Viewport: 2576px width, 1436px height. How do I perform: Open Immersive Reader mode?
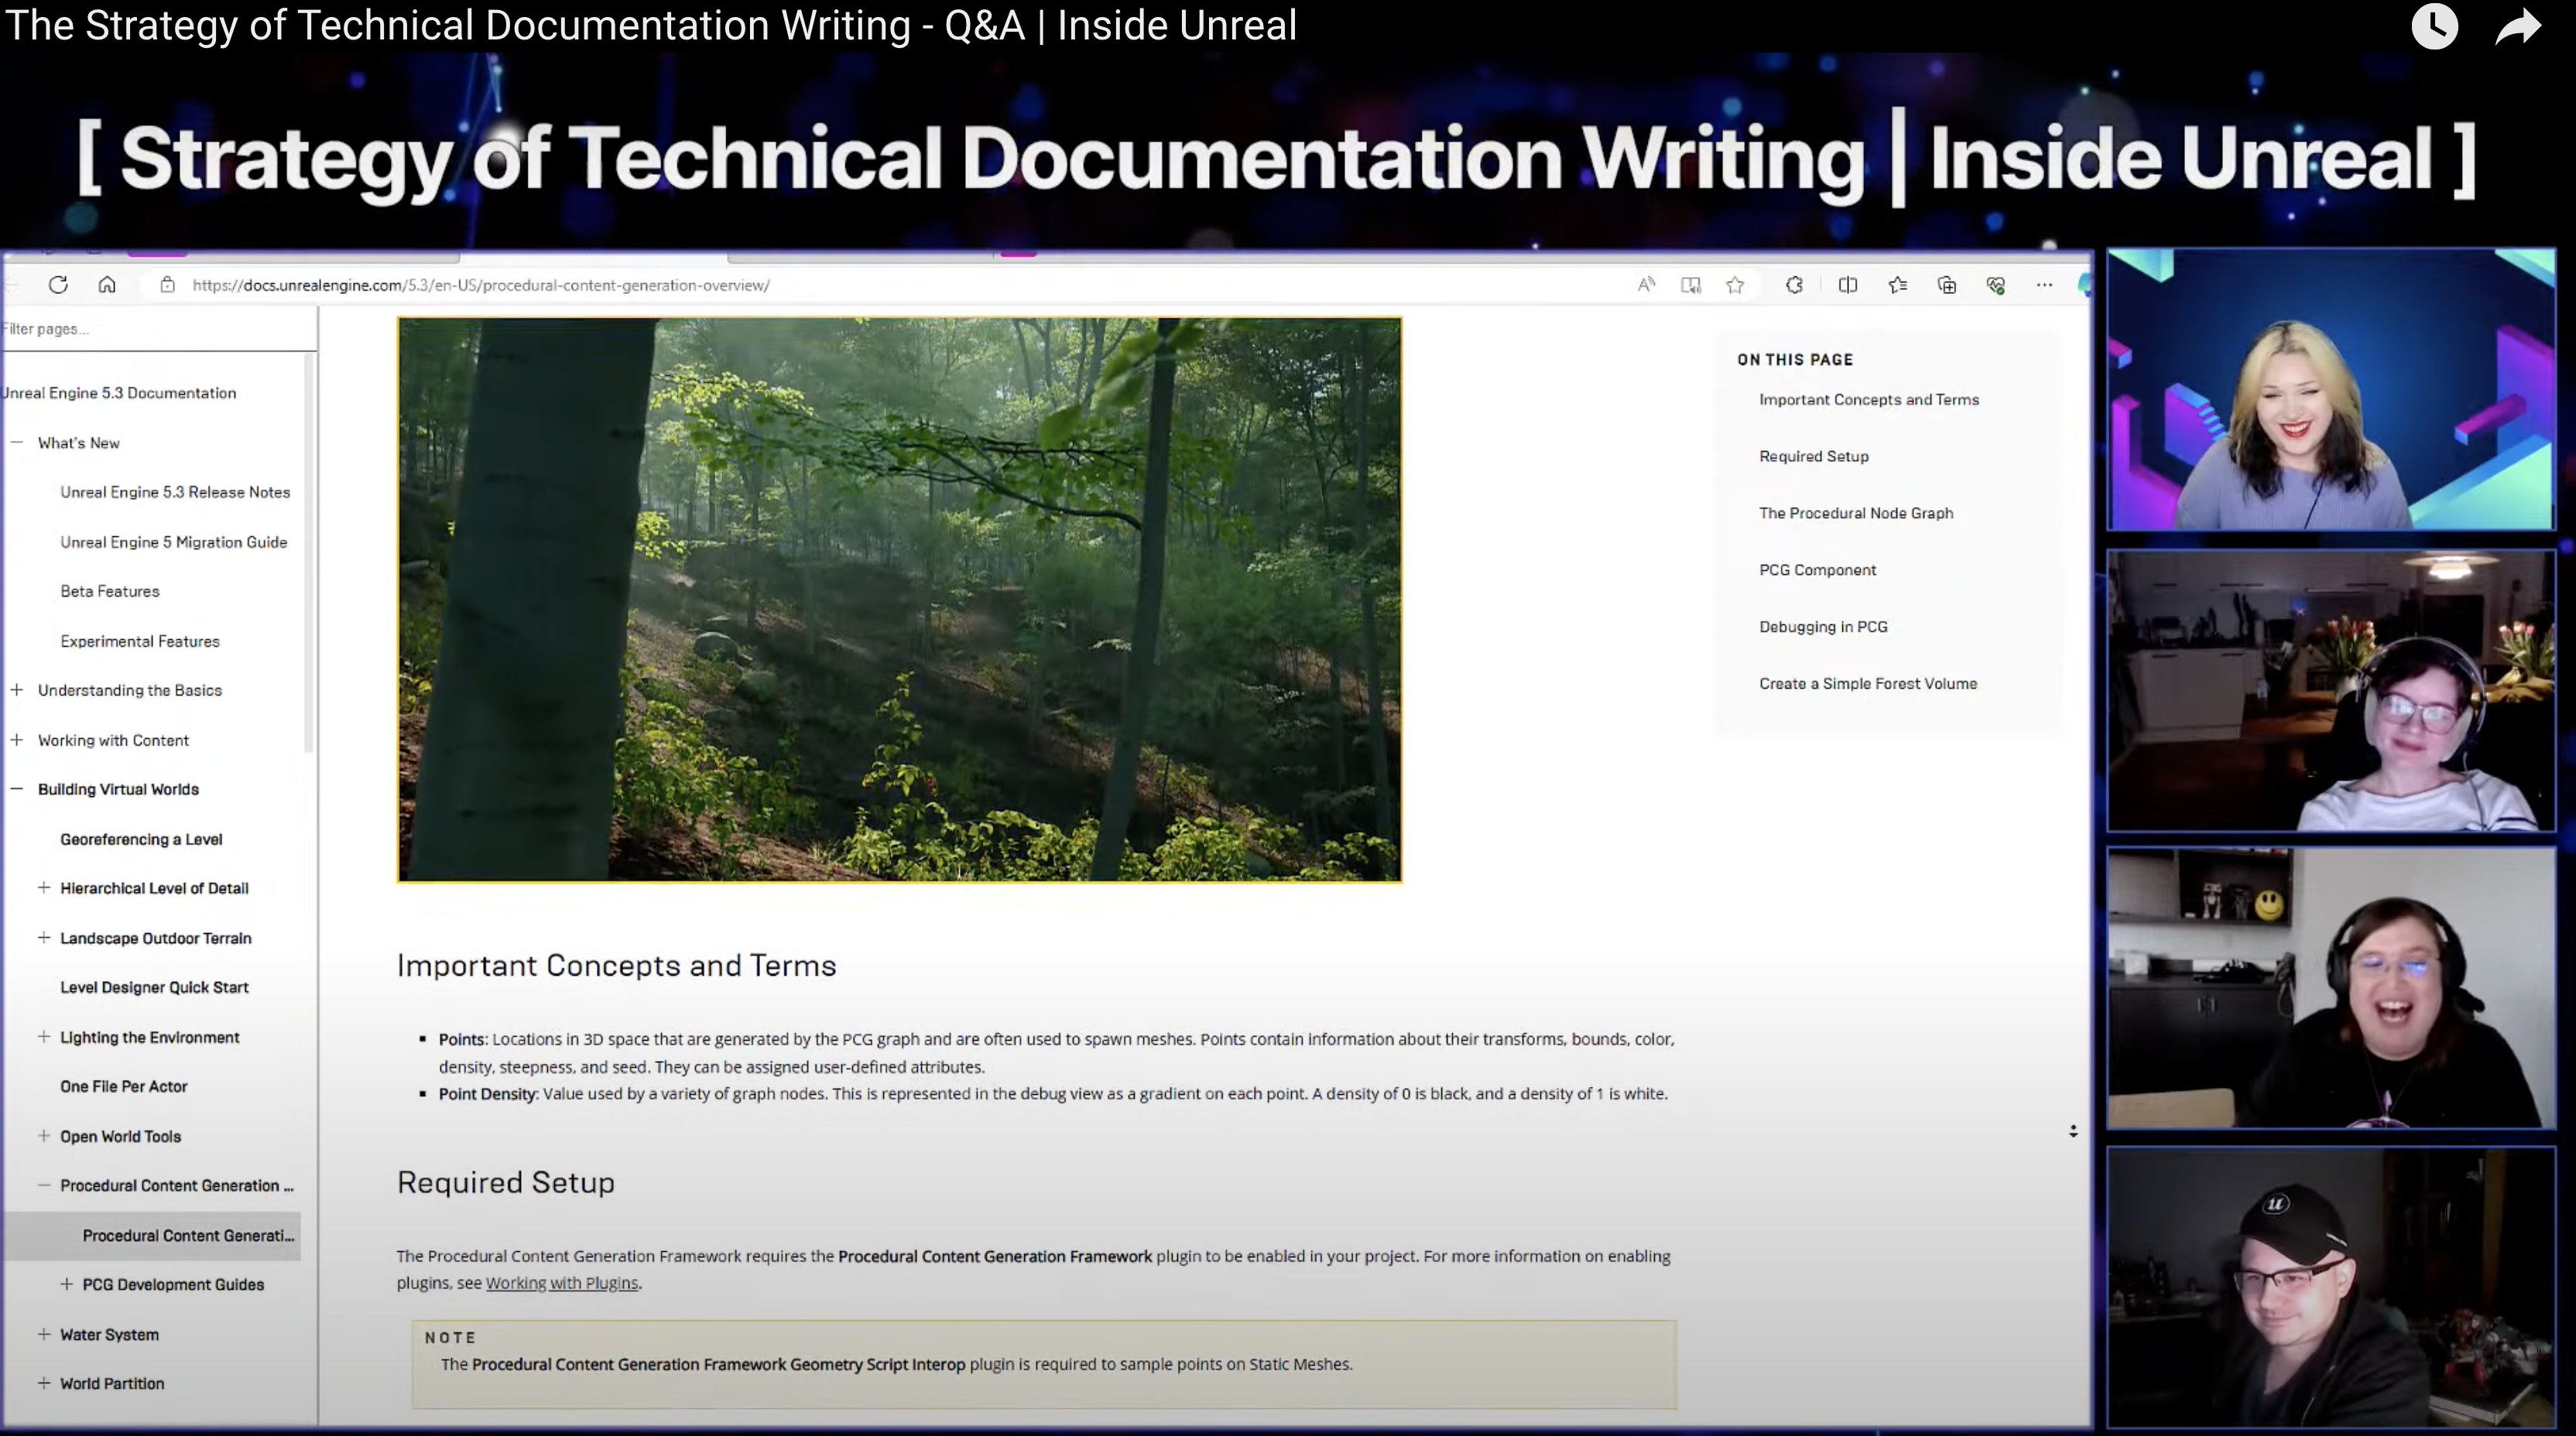click(x=1691, y=285)
